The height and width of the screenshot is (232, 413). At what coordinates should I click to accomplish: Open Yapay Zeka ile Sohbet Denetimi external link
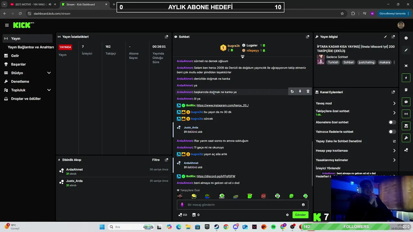tap(394, 141)
